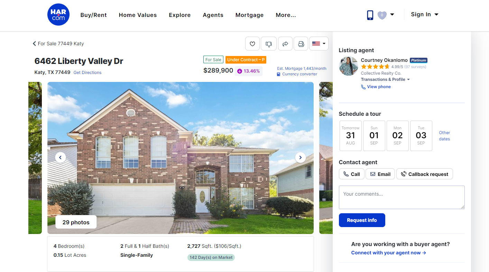Click the thumbs-down dislike icon
The height and width of the screenshot is (272, 489).
tap(269, 44)
